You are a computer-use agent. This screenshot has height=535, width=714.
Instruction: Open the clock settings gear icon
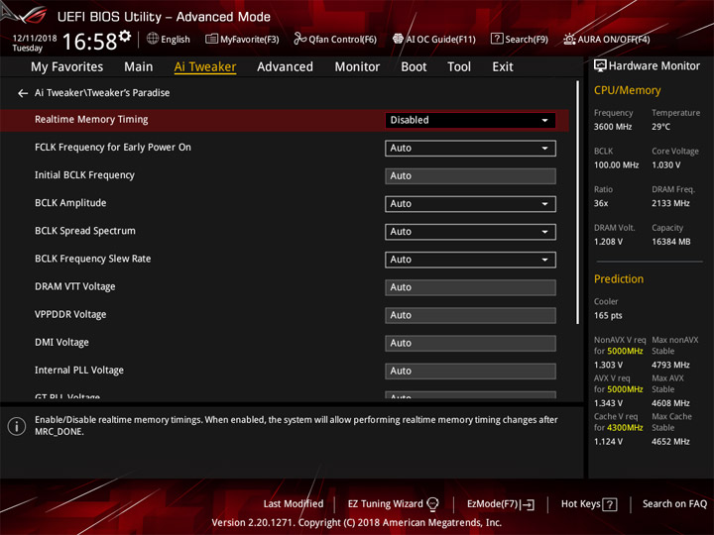pos(125,36)
